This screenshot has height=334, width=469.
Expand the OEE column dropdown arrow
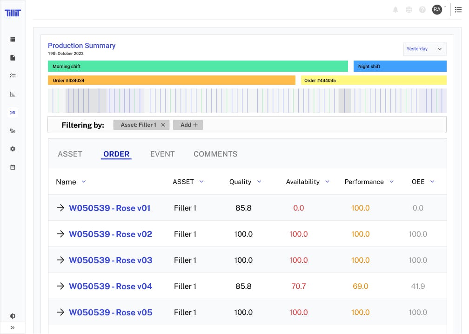432,182
